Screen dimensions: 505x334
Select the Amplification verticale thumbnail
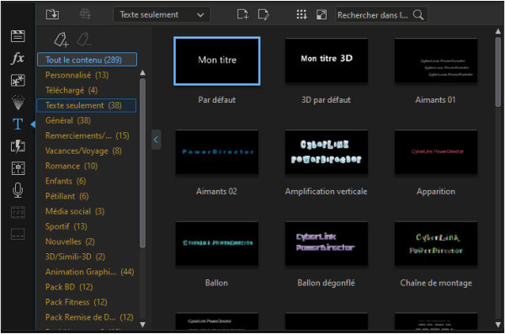(327, 152)
